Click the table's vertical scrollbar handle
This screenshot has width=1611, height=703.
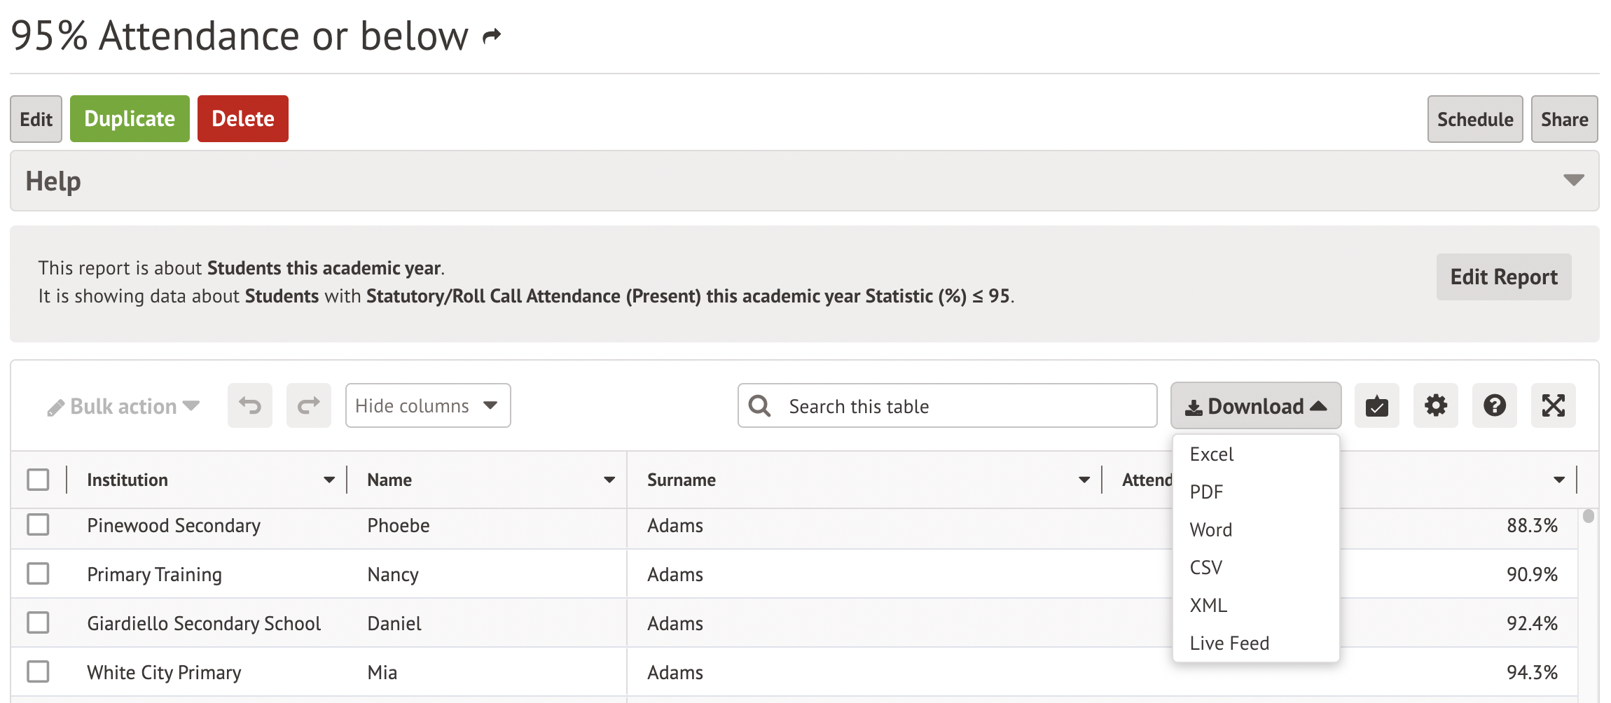[x=1588, y=516]
